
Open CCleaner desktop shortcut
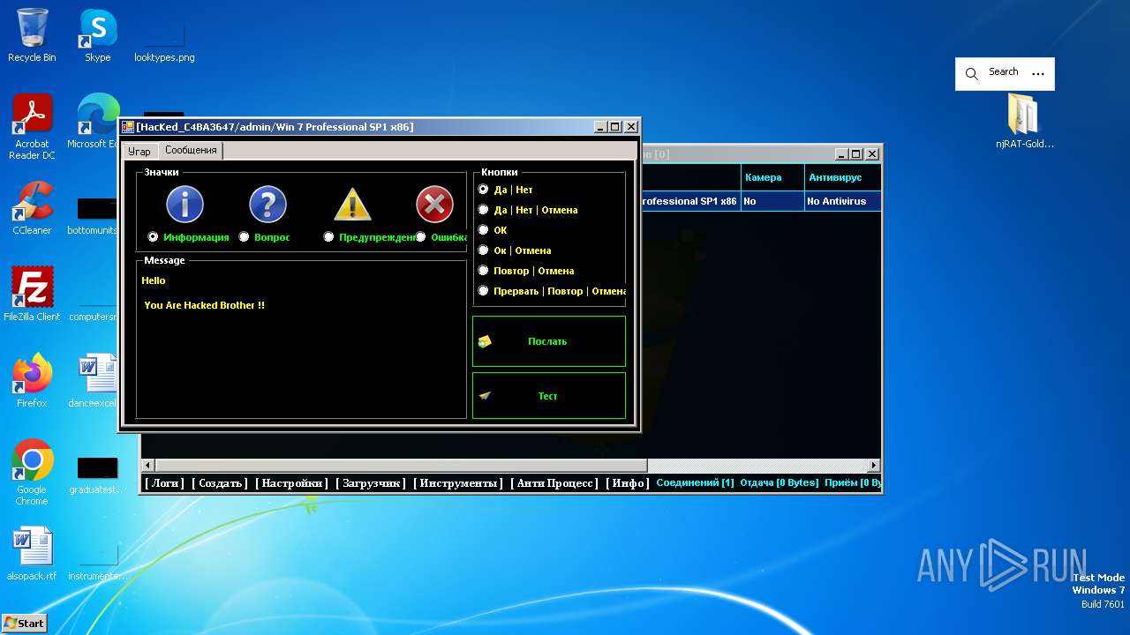32,208
